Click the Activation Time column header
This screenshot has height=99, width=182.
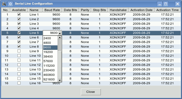coord(167,10)
